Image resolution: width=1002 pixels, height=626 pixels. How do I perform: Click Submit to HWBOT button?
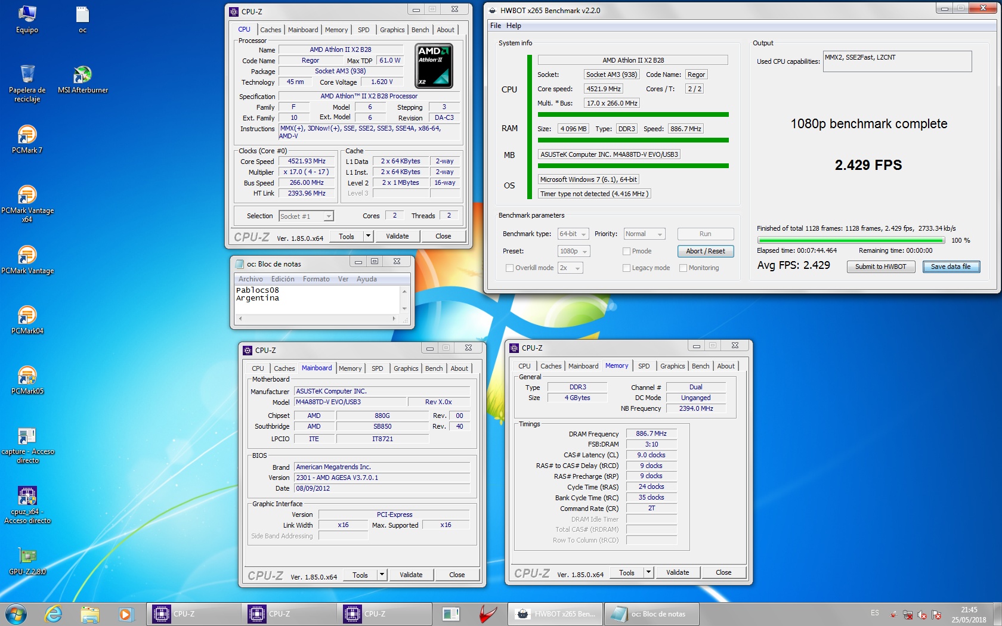880,266
